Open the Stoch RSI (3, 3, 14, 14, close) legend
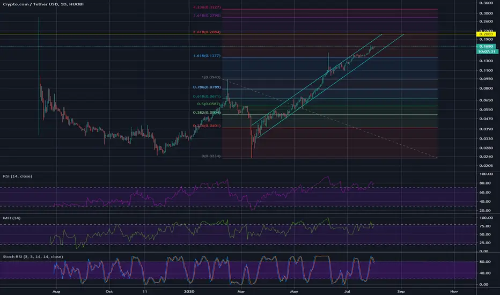 pos(33,256)
